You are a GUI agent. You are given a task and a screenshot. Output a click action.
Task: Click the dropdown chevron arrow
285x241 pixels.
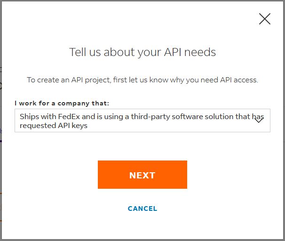pos(259,120)
